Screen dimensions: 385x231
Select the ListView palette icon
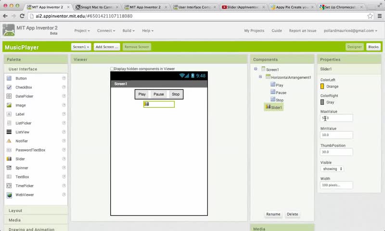pyautogui.click(x=9, y=132)
